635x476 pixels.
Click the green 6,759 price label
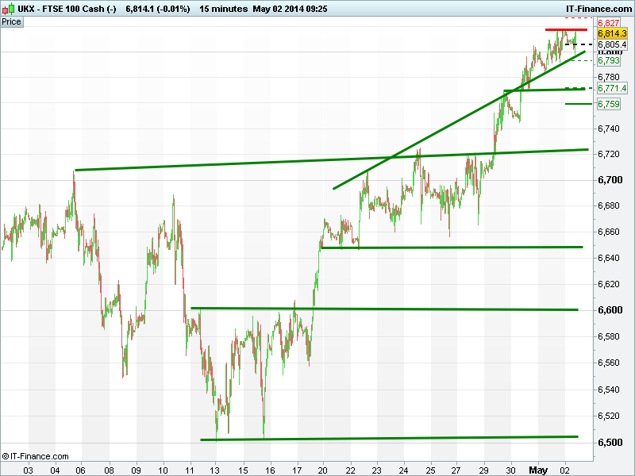click(609, 104)
